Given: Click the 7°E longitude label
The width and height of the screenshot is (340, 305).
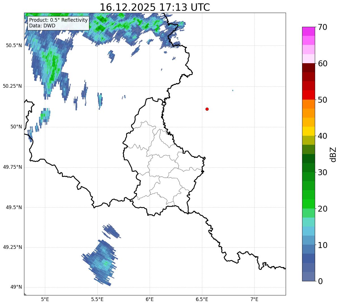Looking at the screenshot, I should pos(255,299).
